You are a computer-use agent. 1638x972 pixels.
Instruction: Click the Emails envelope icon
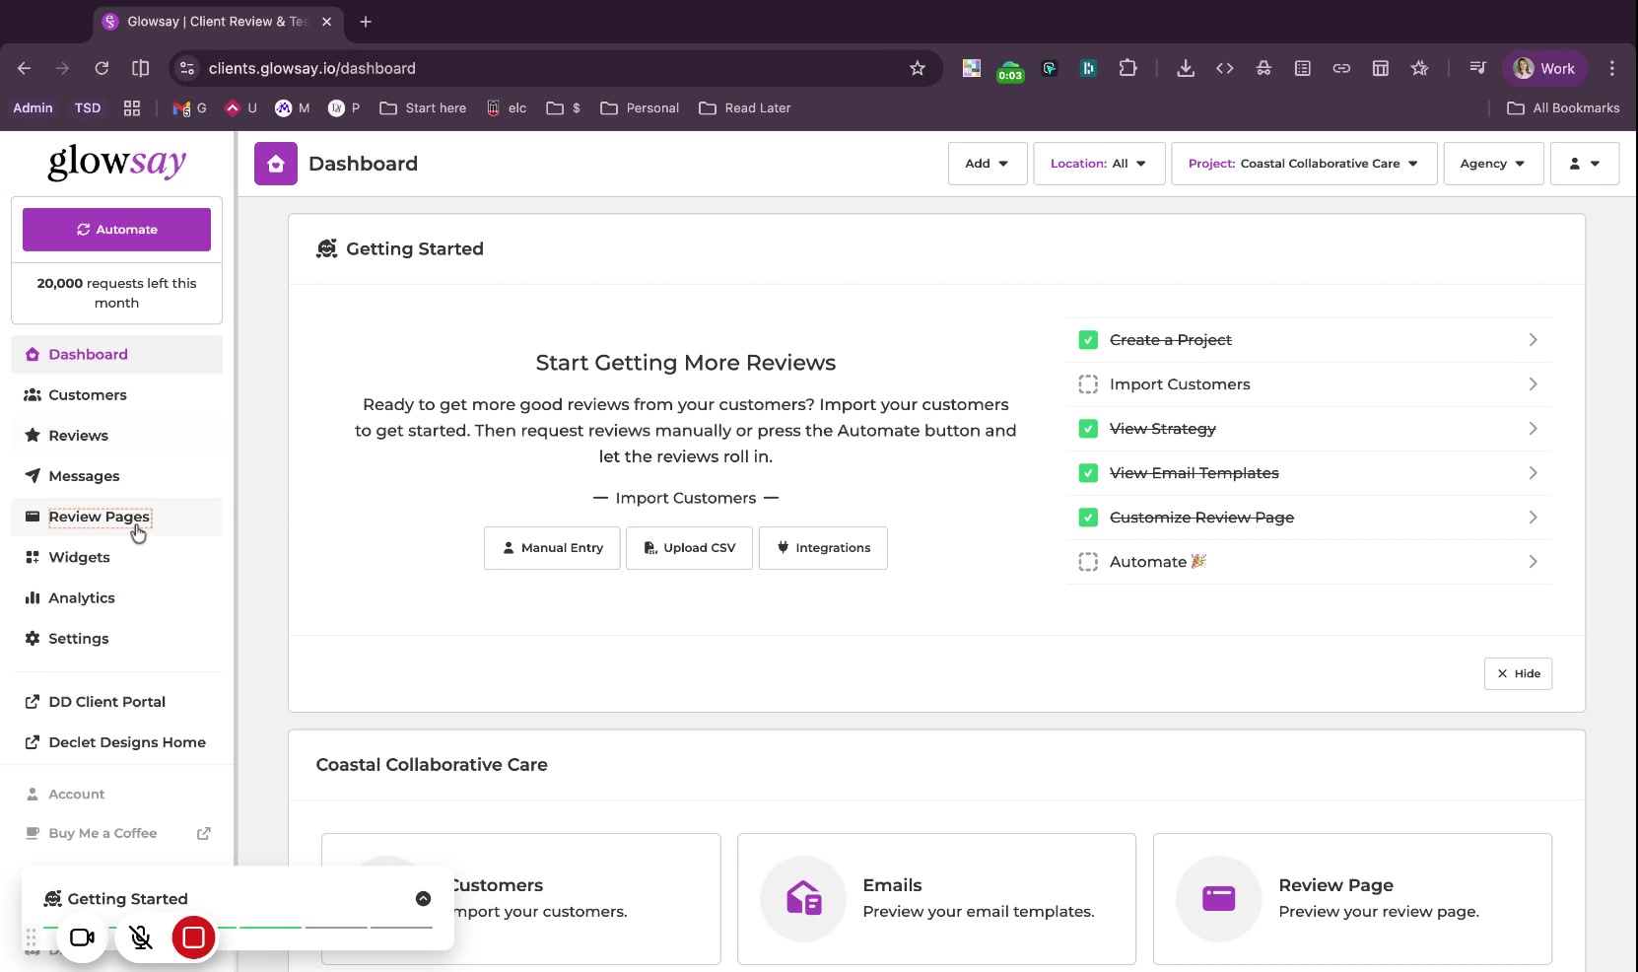[803, 898]
